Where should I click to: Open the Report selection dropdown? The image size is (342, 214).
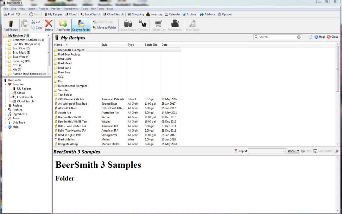(x=267, y=151)
